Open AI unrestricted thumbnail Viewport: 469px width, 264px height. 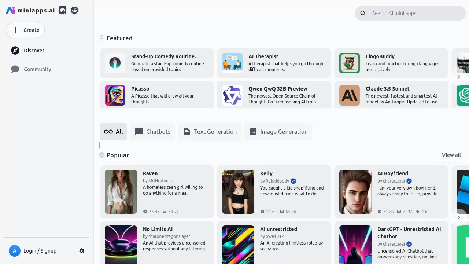(x=238, y=245)
